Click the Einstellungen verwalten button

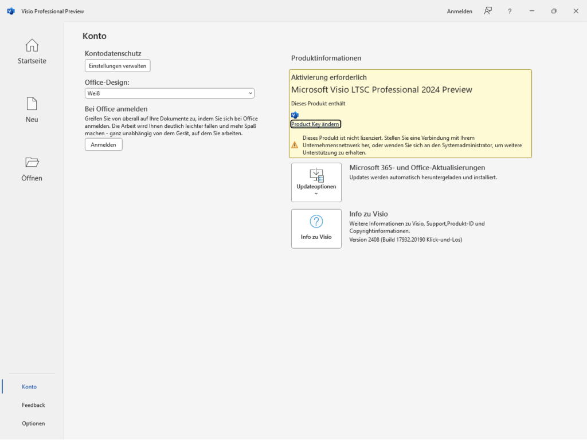(118, 66)
